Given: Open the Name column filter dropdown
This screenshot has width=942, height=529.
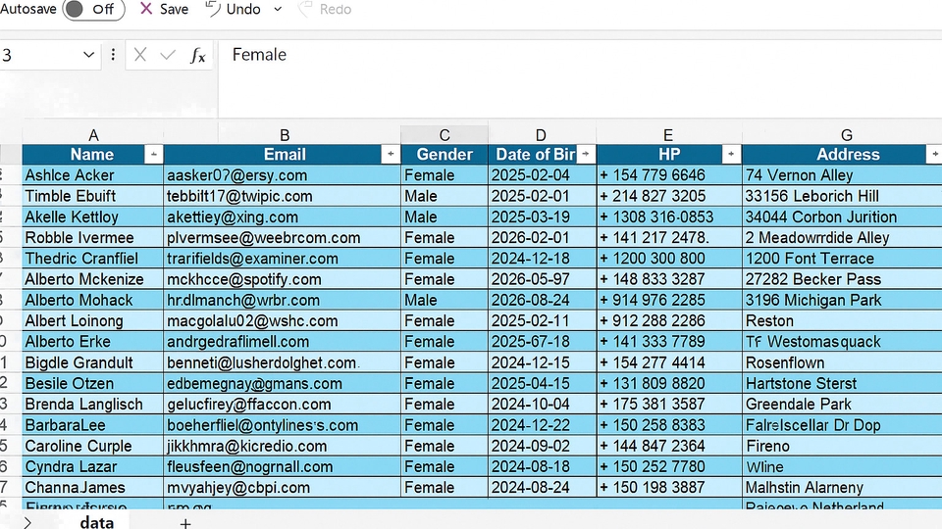Looking at the screenshot, I should point(153,155).
